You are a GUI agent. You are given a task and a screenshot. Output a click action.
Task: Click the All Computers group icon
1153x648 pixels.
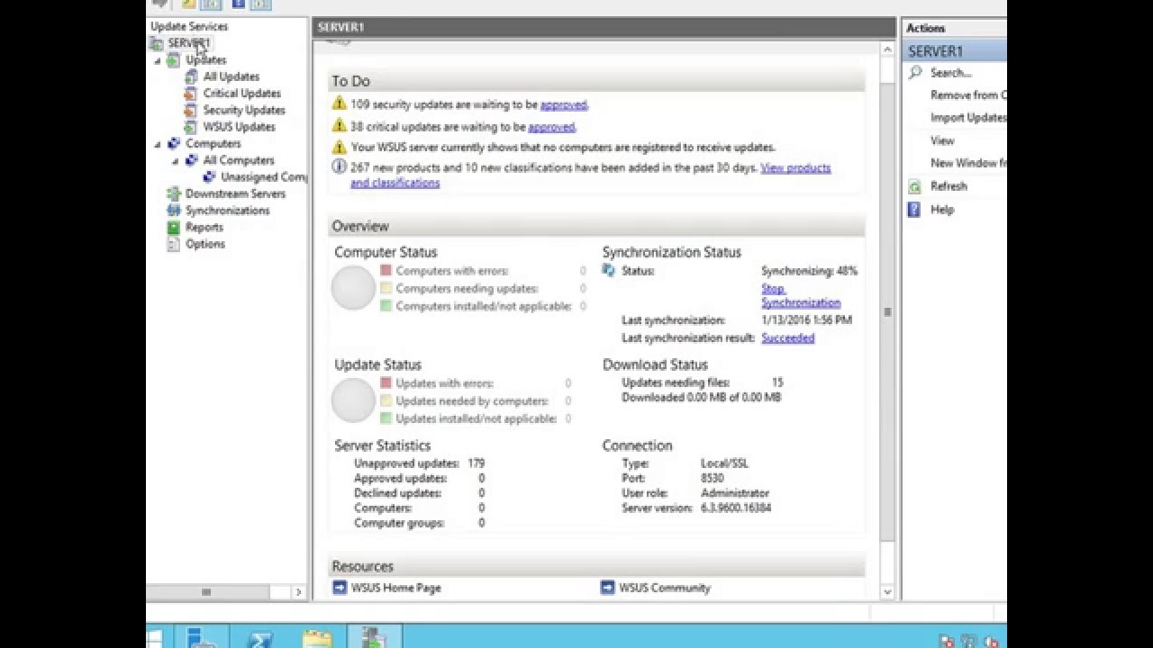coord(191,160)
